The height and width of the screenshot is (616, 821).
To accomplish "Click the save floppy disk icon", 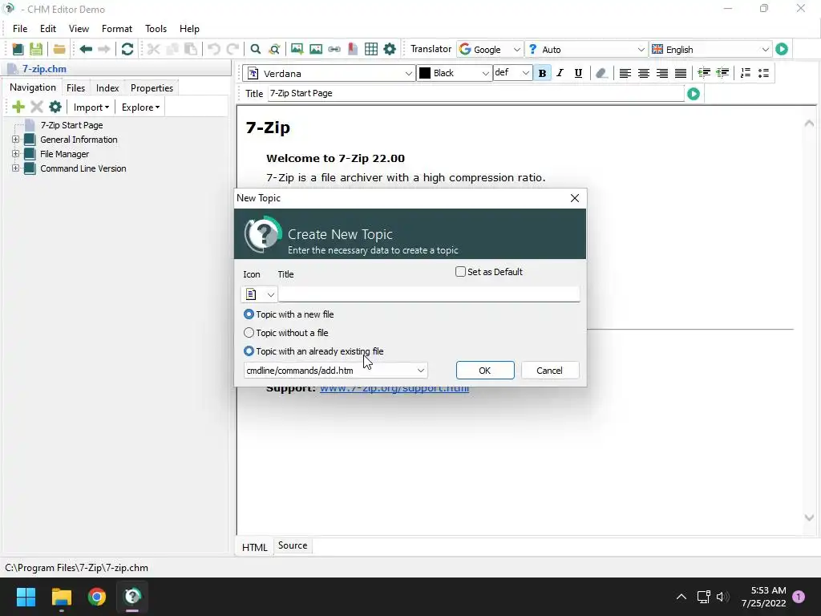I will pyautogui.click(x=36, y=49).
